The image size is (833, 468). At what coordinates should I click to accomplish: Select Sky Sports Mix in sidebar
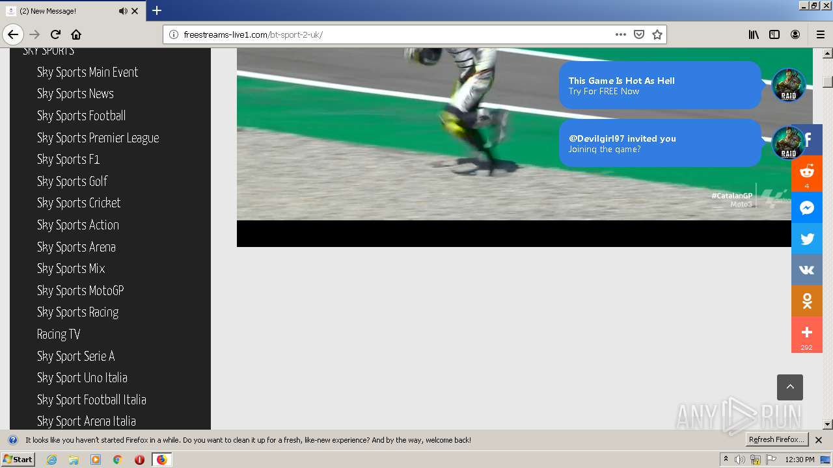71,268
